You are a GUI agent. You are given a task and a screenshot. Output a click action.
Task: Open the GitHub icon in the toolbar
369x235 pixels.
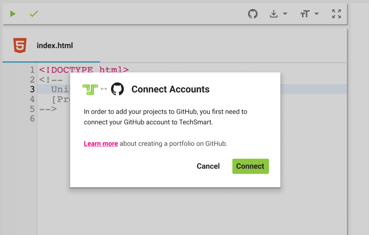253,14
